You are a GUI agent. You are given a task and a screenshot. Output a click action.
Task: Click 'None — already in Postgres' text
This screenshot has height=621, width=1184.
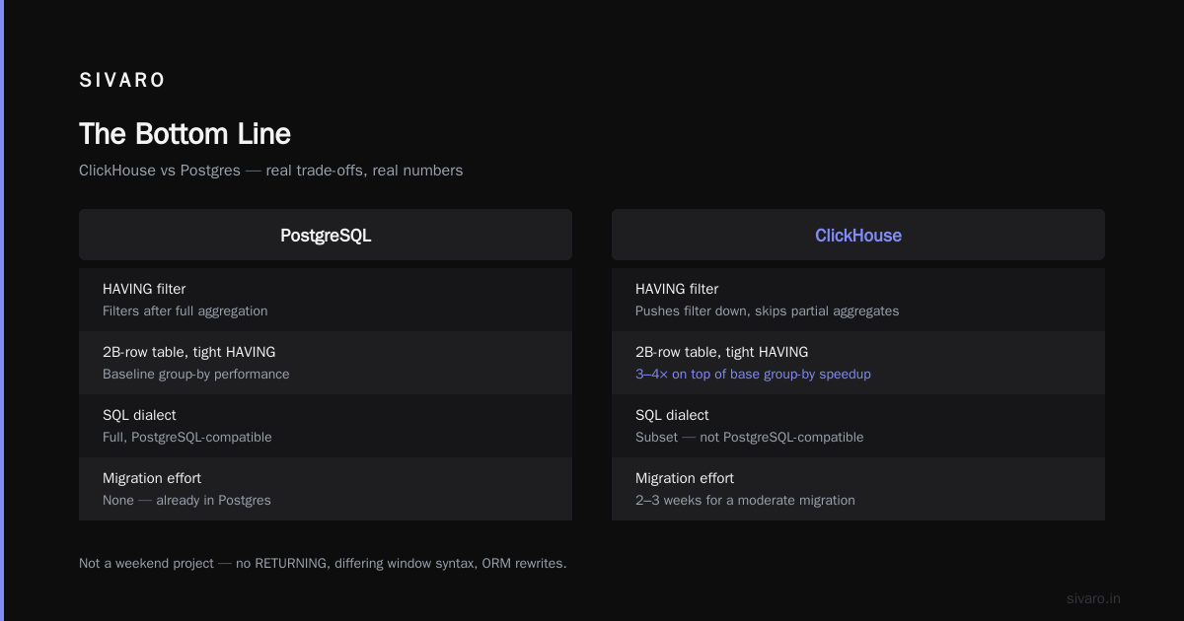(x=186, y=500)
